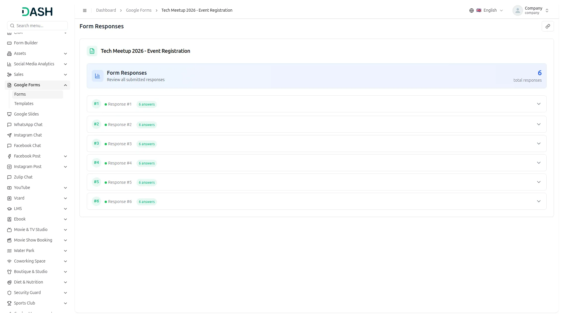
Task: Toggle the hamburger sidebar menu icon
Action: click(x=85, y=10)
